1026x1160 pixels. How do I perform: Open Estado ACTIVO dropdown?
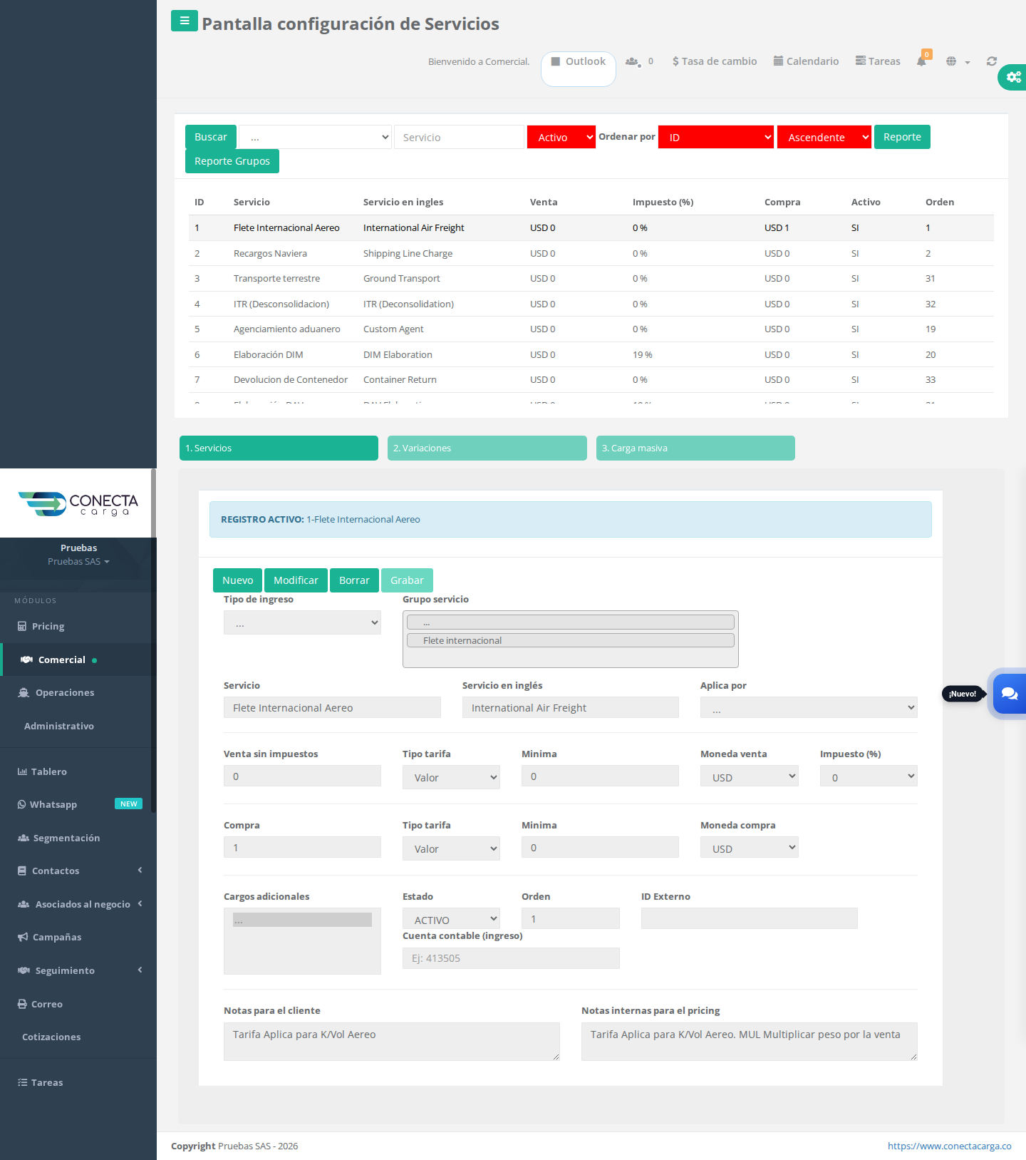pyautogui.click(x=451, y=919)
